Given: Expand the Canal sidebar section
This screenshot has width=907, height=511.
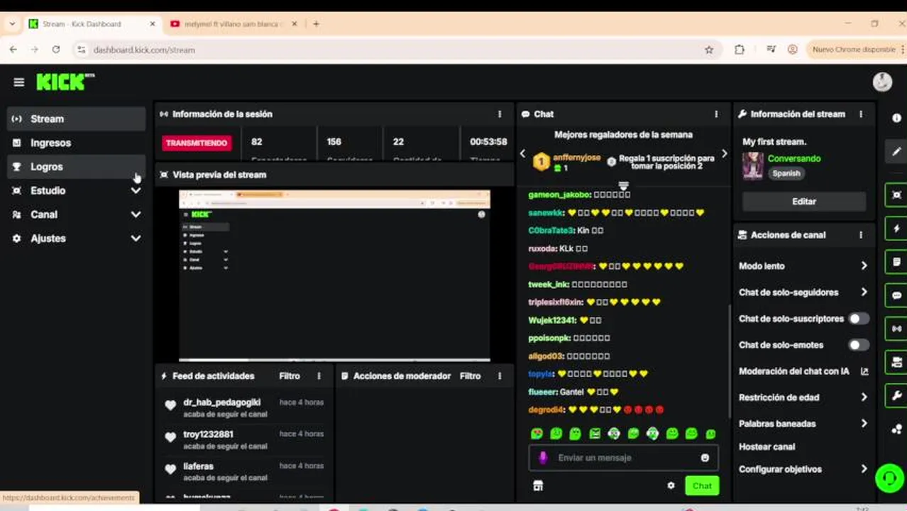Looking at the screenshot, I should click(x=136, y=214).
